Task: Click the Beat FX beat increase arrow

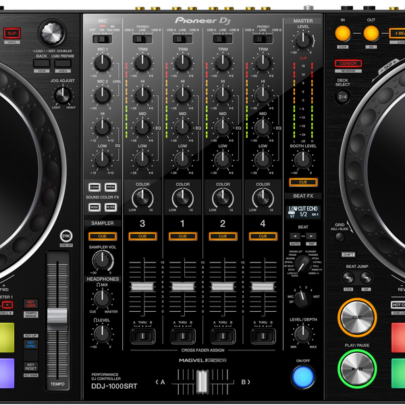Action: pos(311,236)
